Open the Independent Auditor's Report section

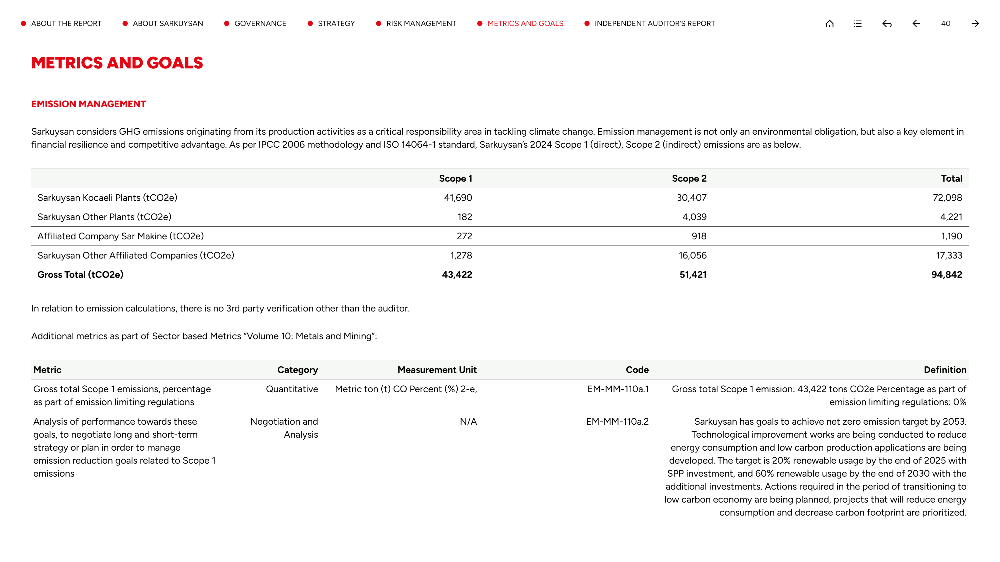point(654,24)
